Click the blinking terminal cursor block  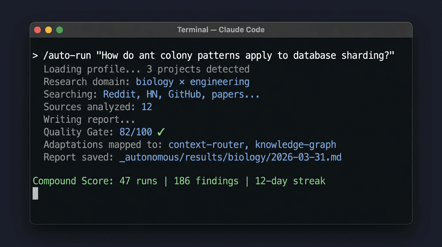pyautogui.click(x=35, y=193)
